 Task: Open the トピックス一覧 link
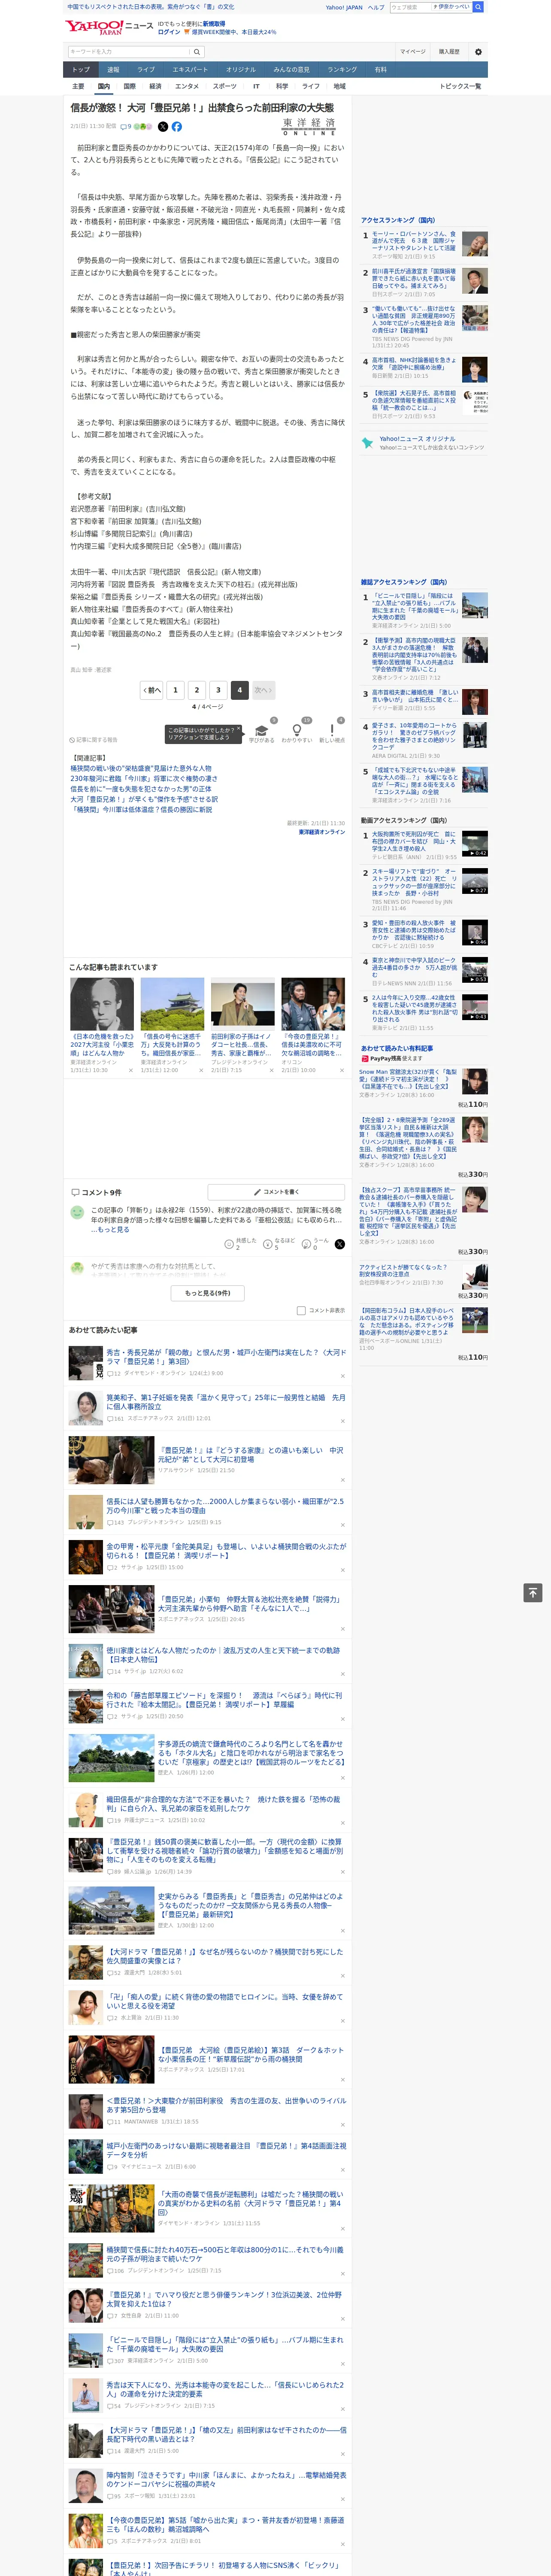[460, 86]
